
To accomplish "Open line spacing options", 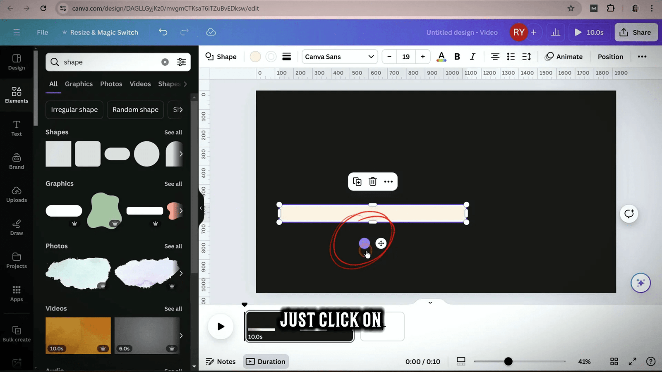I will 526,57.
